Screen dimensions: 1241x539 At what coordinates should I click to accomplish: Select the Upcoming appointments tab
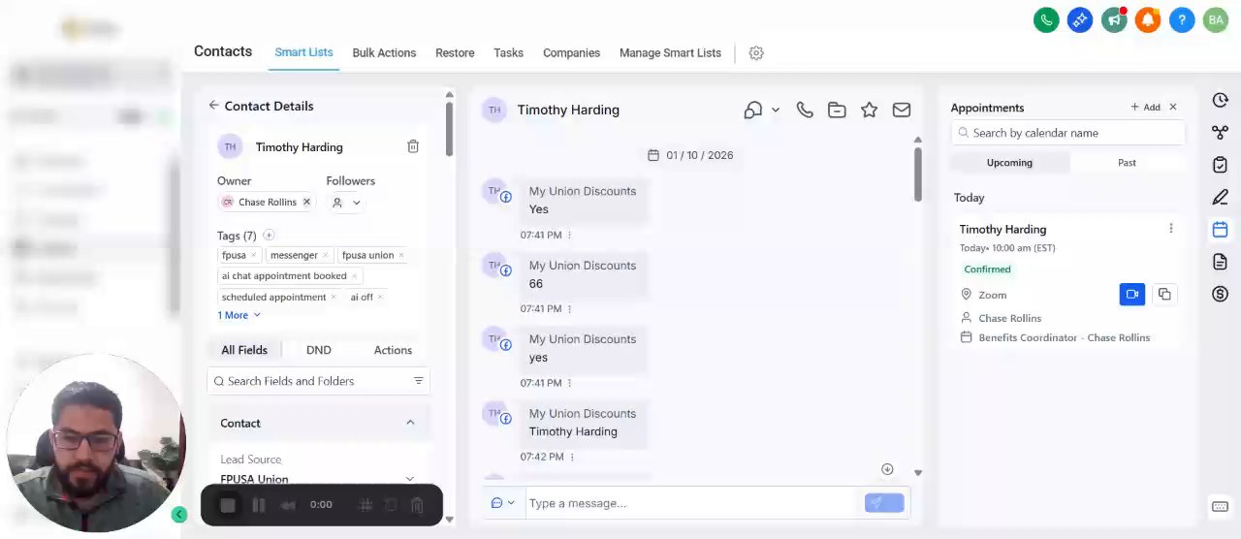(1009, 163)
